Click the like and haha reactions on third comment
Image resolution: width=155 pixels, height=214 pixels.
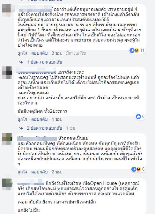pos(138,169)
